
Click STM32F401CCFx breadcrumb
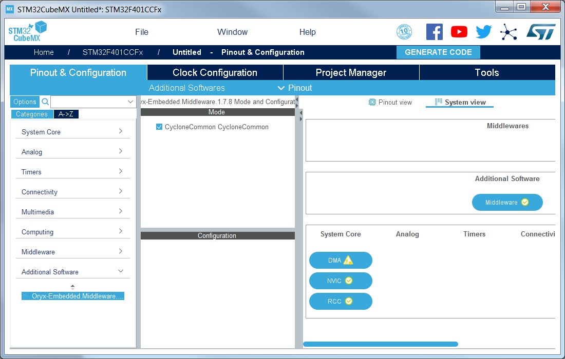pyautogui.click(x=113, y=52)
